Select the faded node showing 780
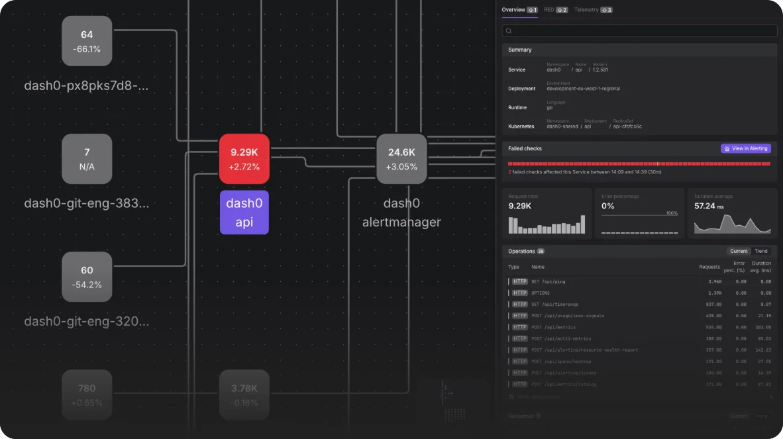Viewport: 783px width, 439px height. click(87, 395)
